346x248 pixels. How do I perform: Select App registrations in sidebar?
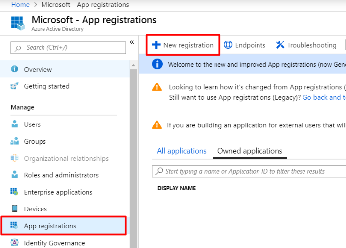[64, 226]
